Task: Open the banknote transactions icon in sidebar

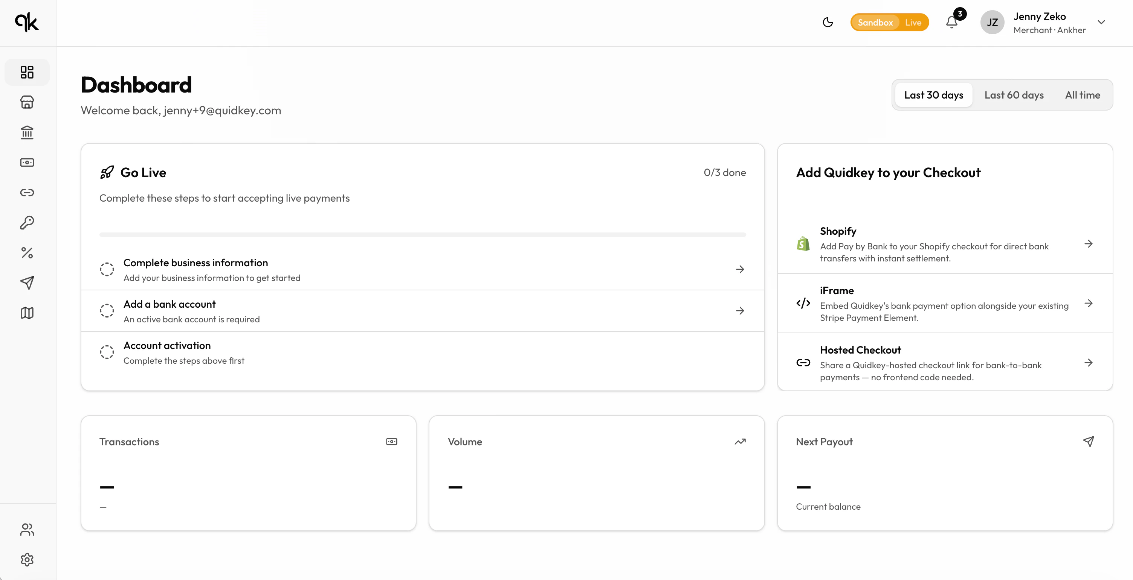Action: 27,162
